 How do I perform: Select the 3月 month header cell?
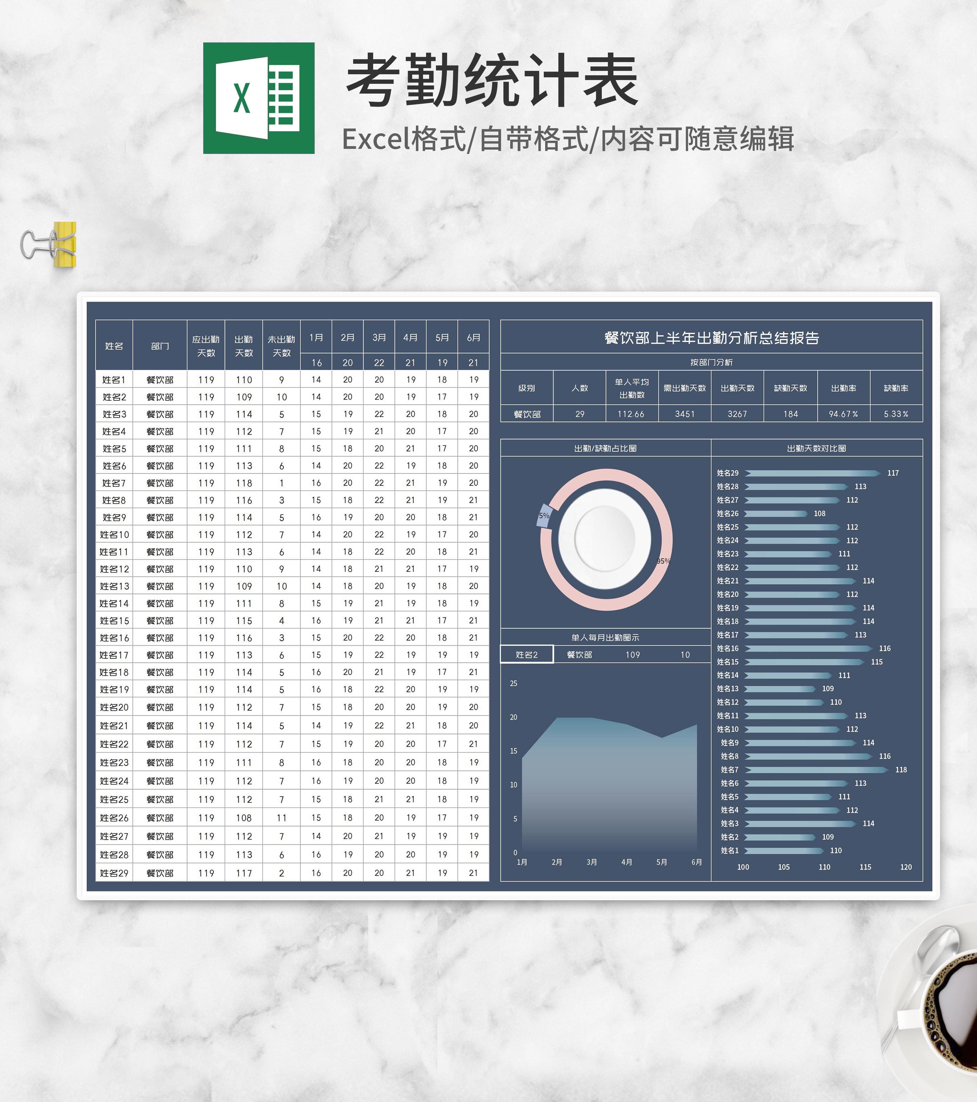coord(379,337)
